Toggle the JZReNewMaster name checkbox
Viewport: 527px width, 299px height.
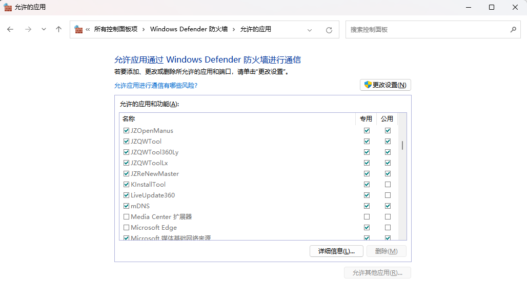click(x=127, y=173)
